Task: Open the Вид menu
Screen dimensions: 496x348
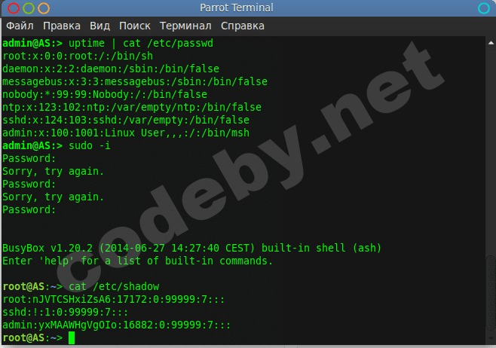Action: 100,26
